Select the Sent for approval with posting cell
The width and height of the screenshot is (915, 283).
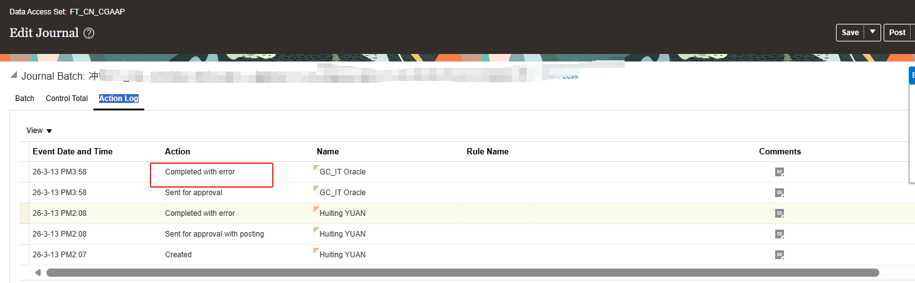pos(214,234)
